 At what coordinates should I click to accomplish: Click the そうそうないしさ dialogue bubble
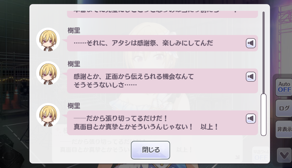pos(162,81)
